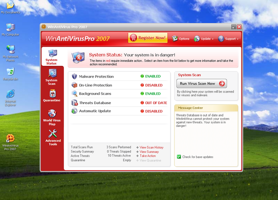This screenshot has width=278, height=200.
Task: Click the Take Action link
Action: pyautogui.click(x=148, y=156)
